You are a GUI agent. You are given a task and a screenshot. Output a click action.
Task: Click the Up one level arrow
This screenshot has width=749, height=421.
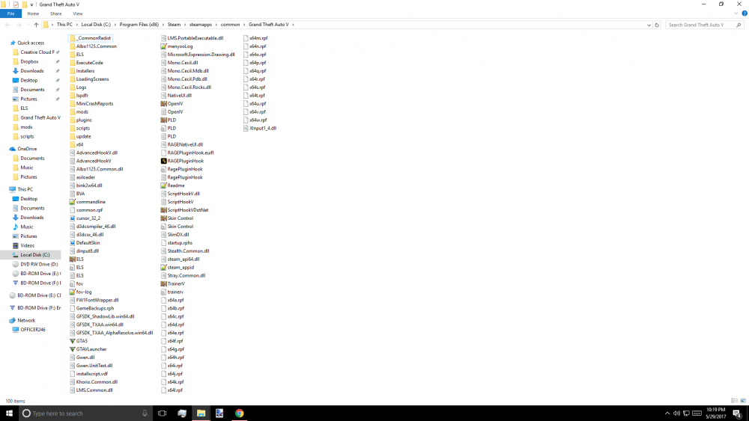coord(36,25)
